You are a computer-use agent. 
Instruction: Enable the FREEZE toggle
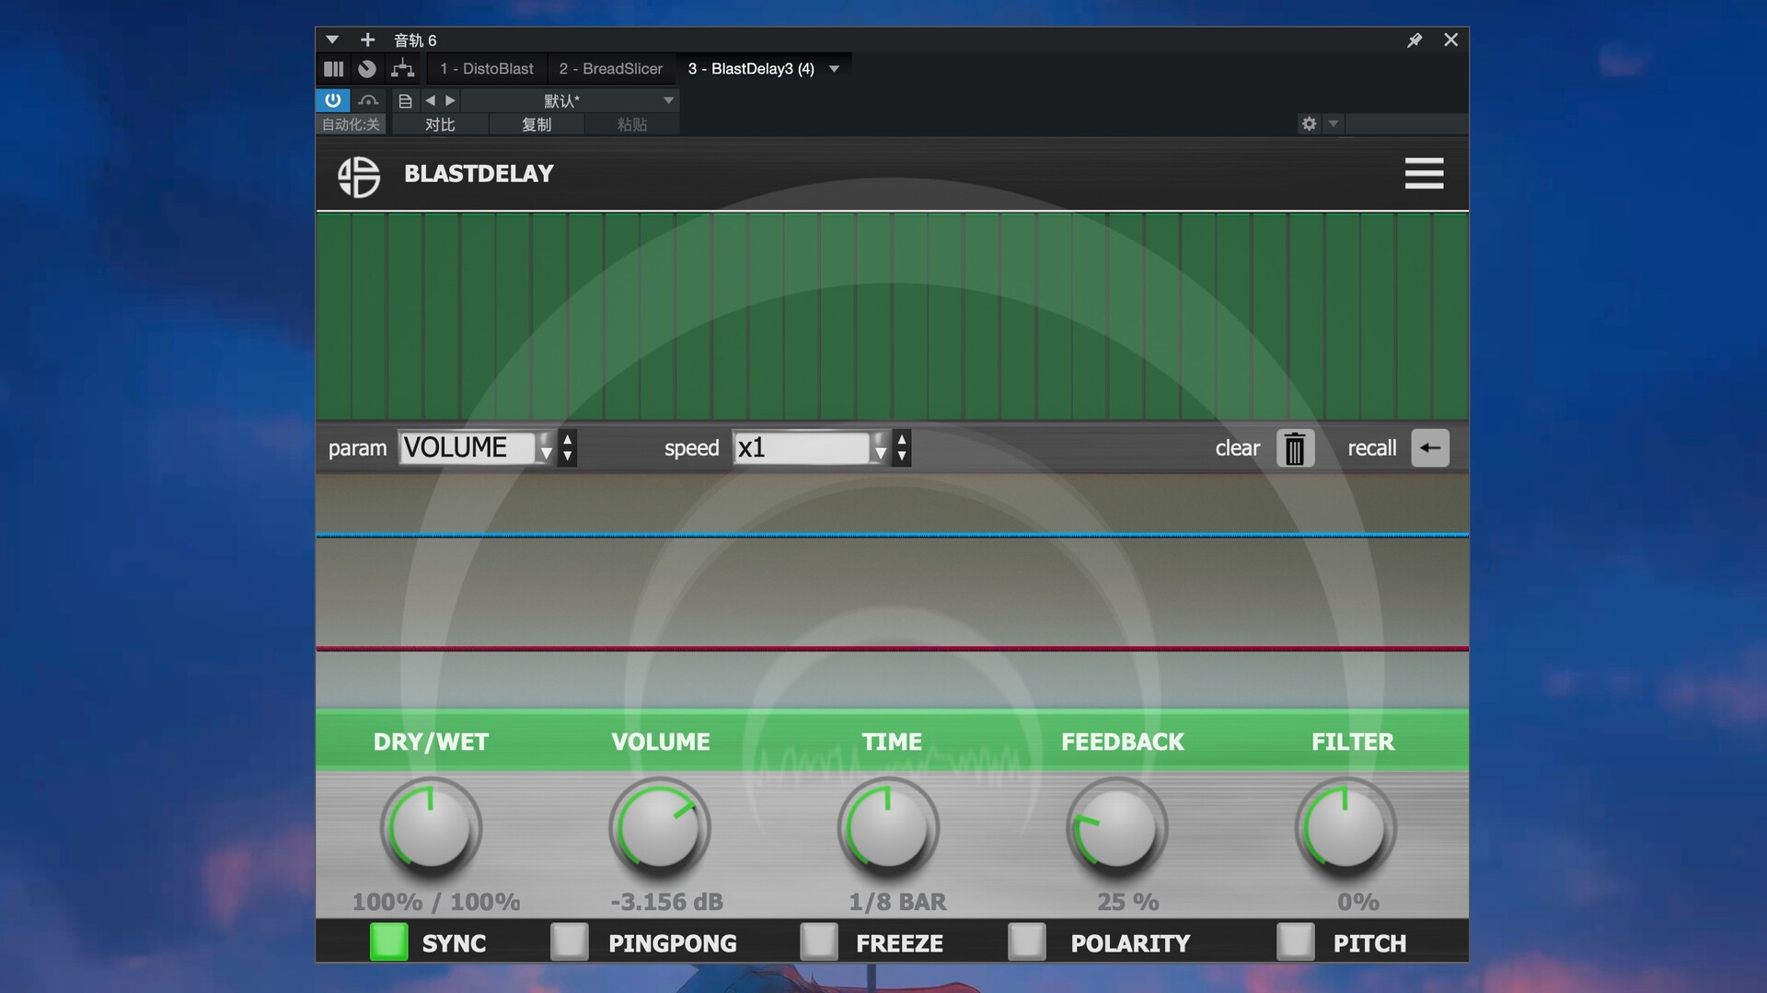(818, 941)
